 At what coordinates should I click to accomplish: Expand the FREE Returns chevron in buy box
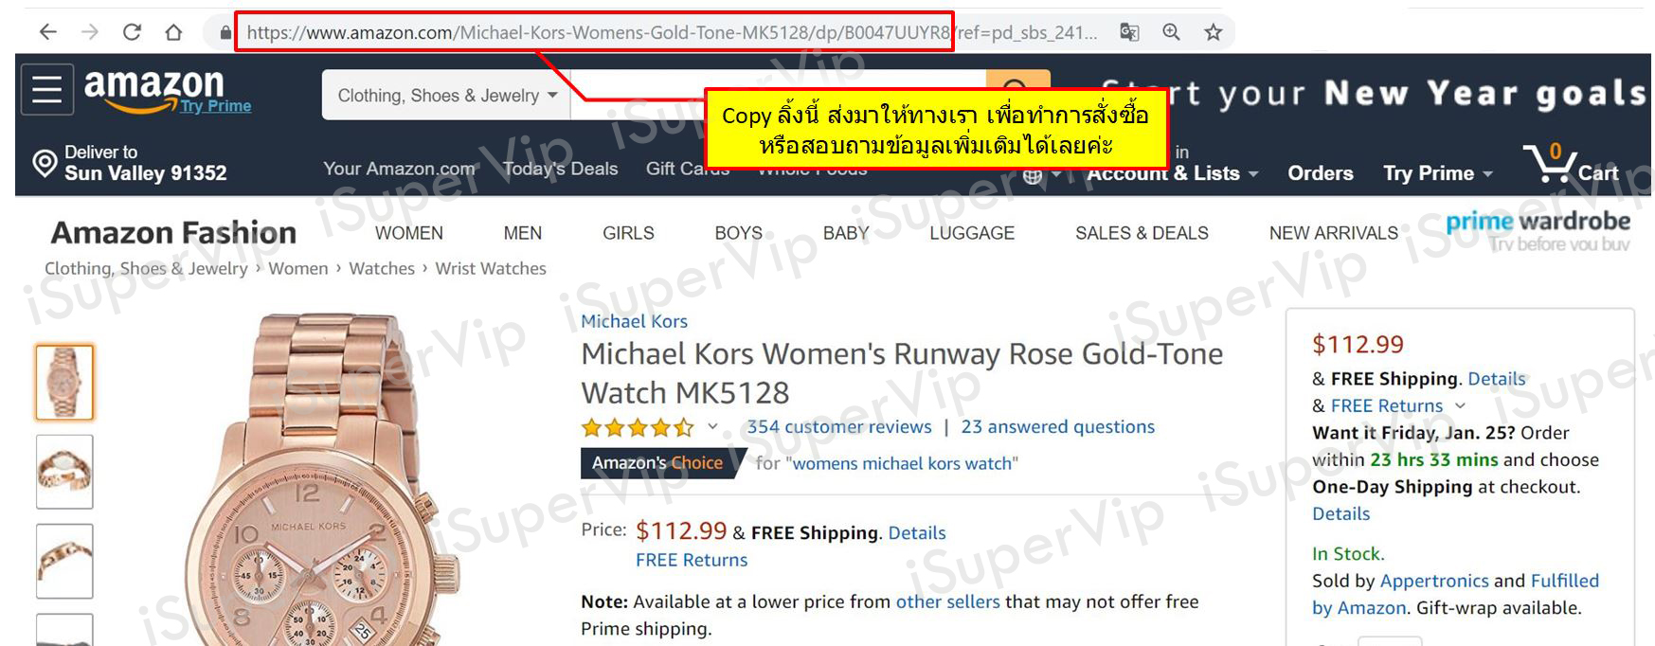[1460, 405]
